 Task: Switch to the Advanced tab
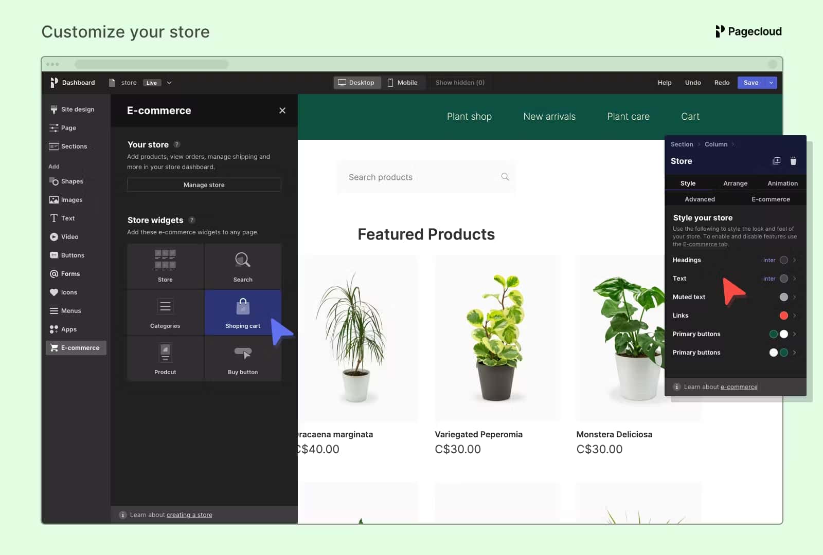click(x=700, y=199)
